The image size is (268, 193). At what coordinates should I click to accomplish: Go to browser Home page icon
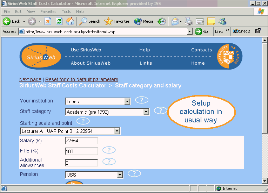(70, 21)
